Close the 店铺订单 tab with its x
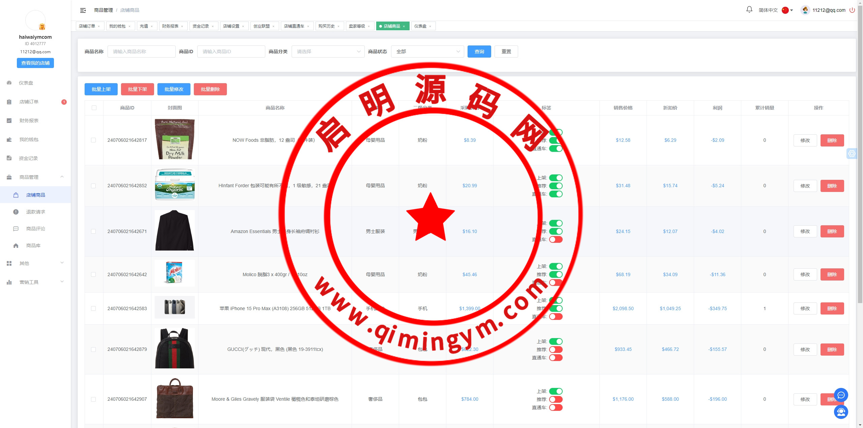 tap(99, 26)
